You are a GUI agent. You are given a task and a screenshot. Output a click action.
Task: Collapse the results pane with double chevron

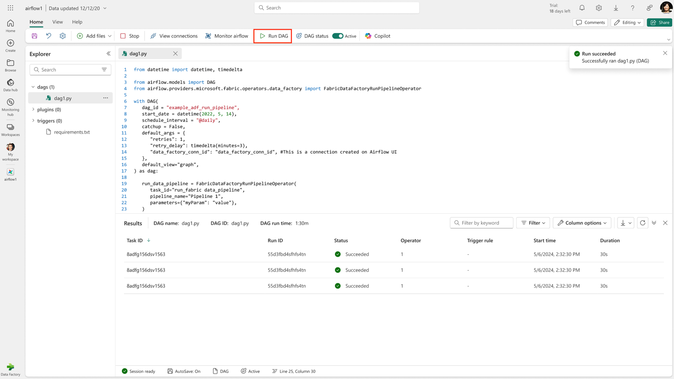654,223
